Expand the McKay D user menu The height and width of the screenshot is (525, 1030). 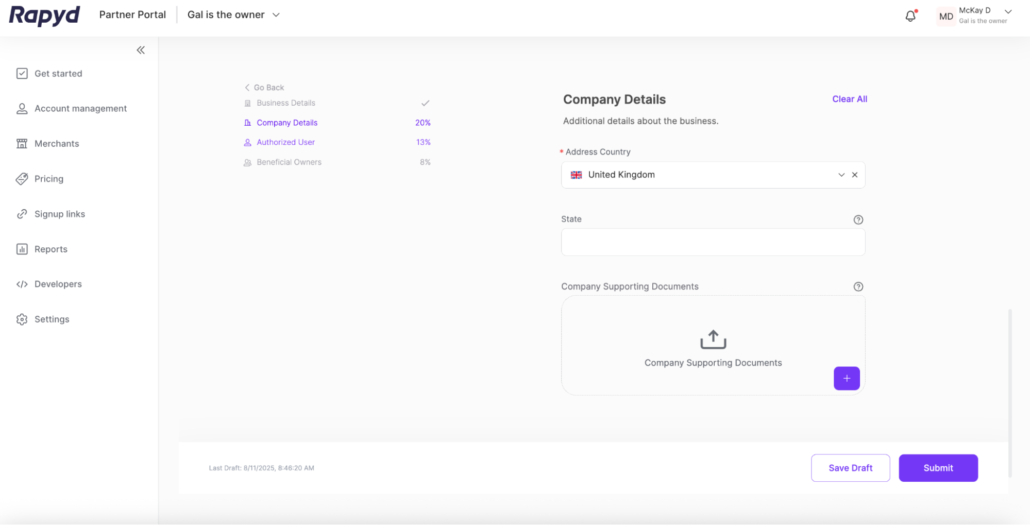[1008, 11]
